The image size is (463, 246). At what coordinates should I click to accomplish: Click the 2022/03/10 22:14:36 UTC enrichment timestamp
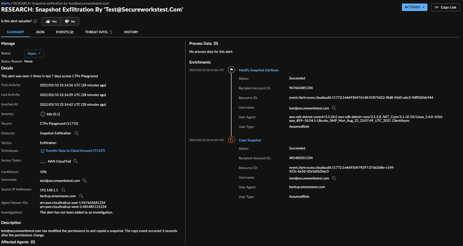tap(207, 70)
